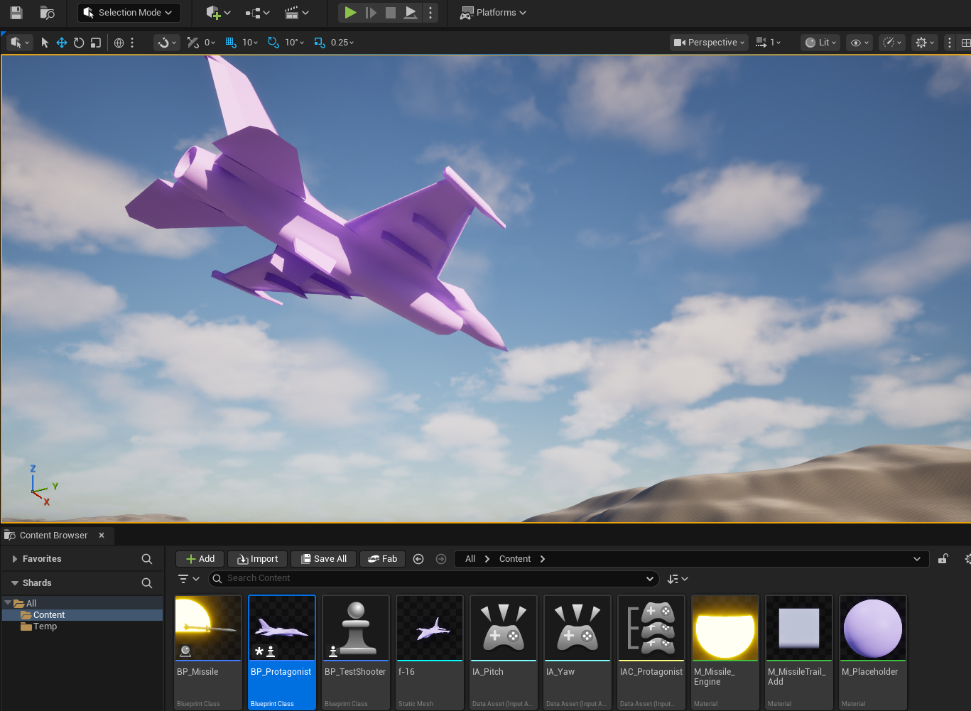Open the Selection Mode dropdown

[129, 13]
